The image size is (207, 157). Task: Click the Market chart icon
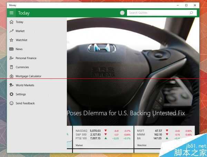tap(11, 31)
